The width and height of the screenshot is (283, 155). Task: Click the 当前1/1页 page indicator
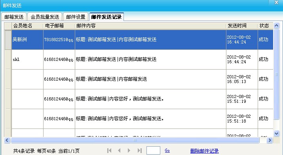point(69,151)
